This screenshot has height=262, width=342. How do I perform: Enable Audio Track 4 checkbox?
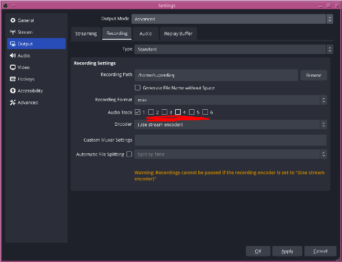click(x=178, y=113)
